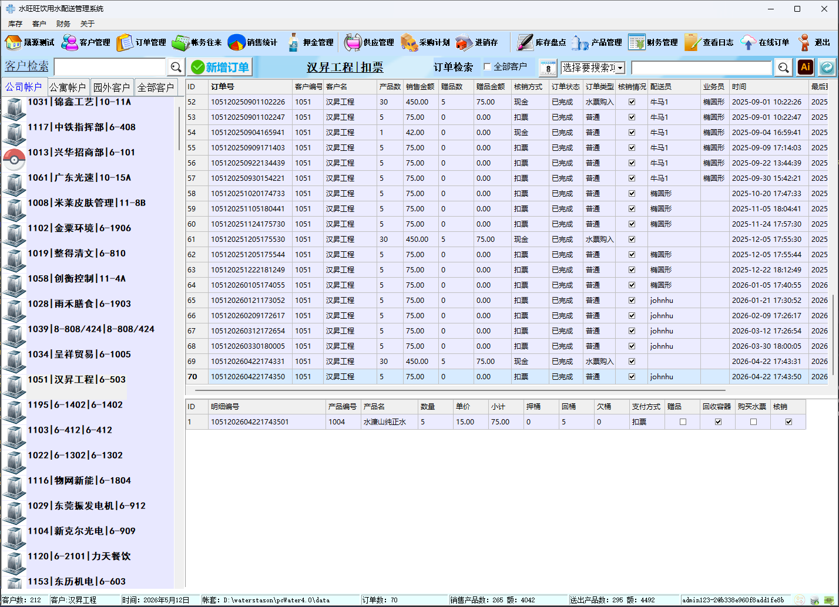The image size is (839, 607).
Task: Switch to the 公司帐户 tab
Action: (x=24, y=87)
